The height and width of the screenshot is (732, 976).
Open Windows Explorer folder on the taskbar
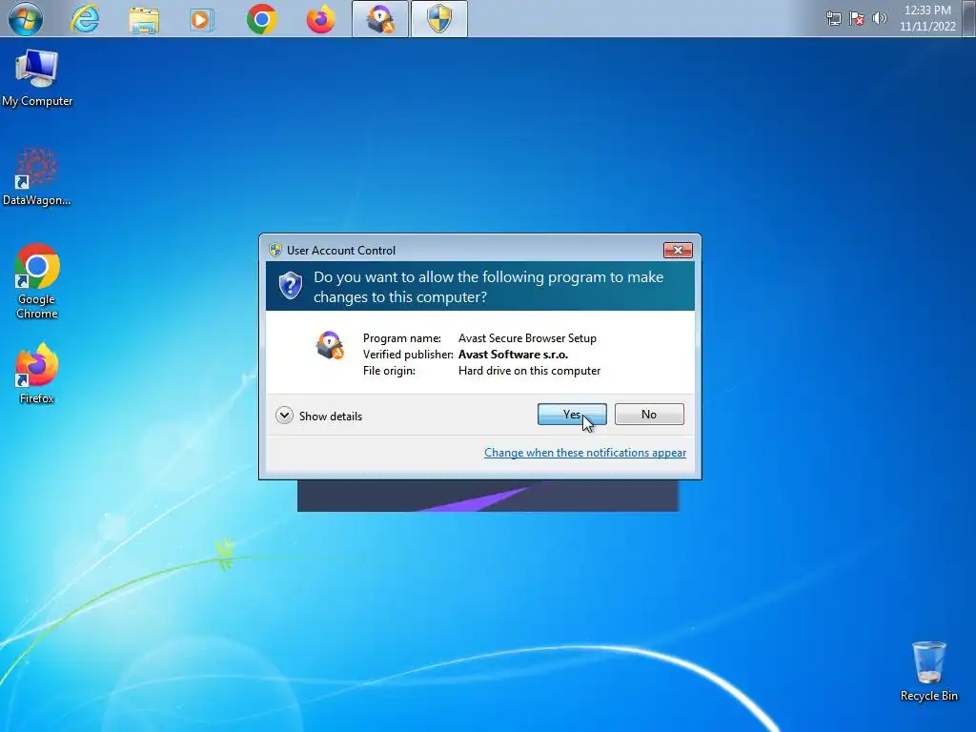point(144,19)
